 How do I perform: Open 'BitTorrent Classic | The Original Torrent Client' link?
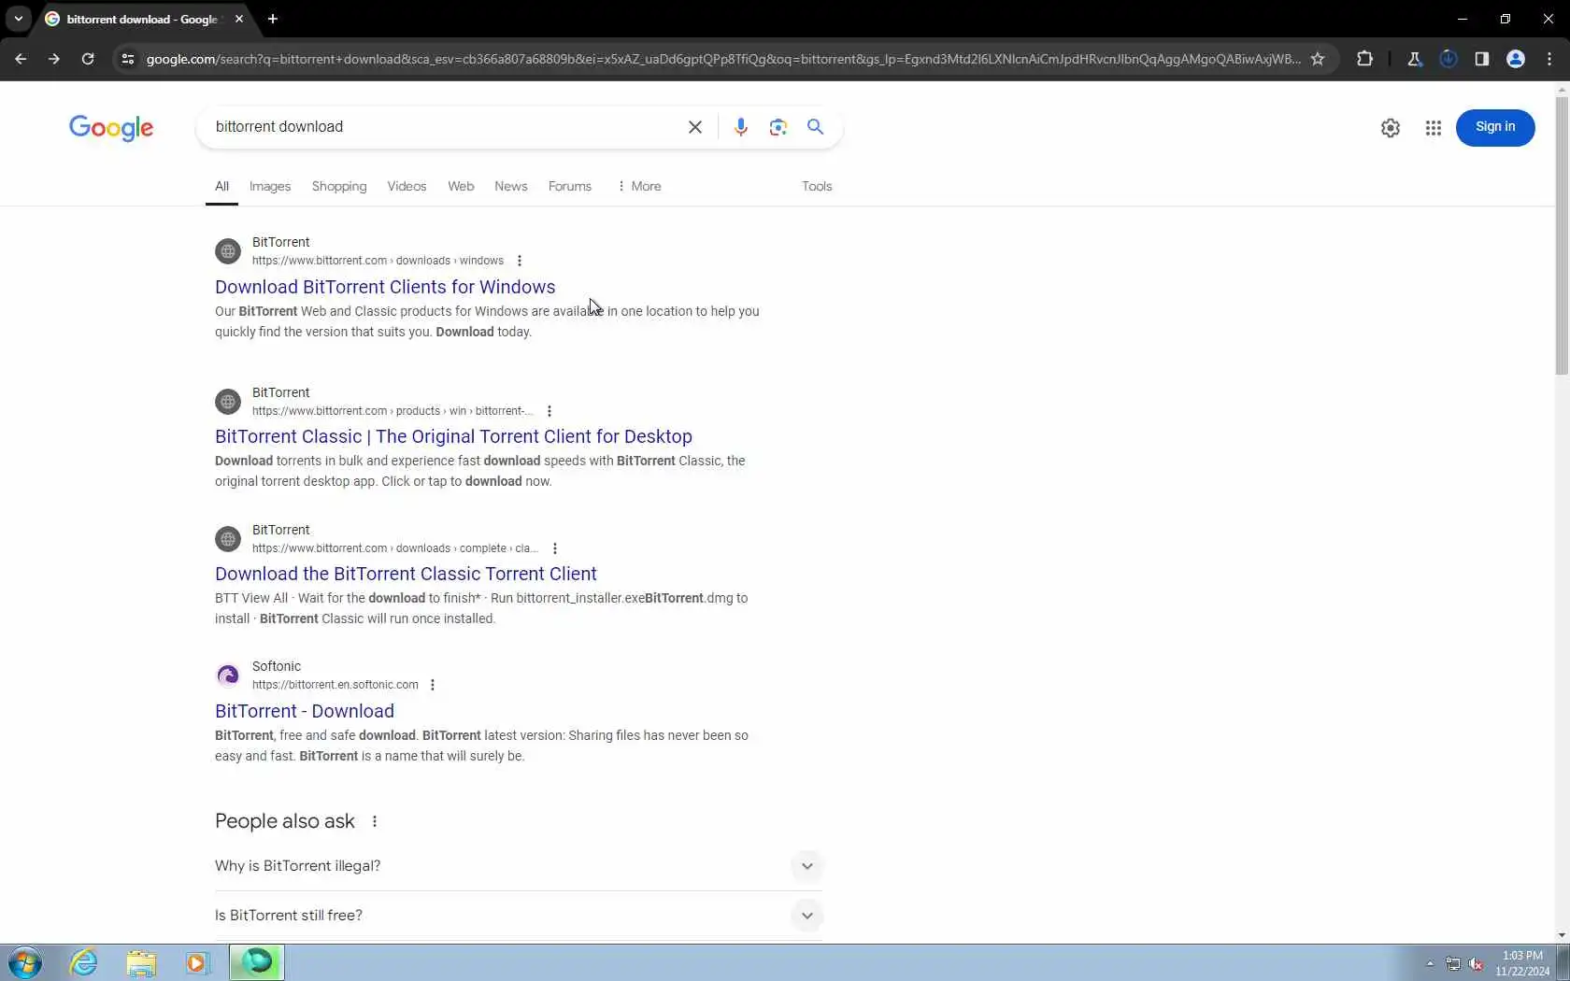click(x=453, y=436)
